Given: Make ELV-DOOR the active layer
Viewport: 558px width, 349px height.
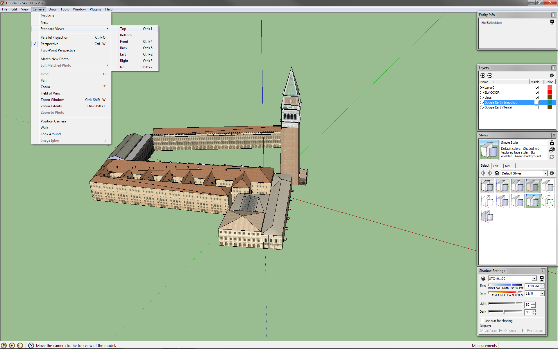Looking at the screenshot, I should [482, 92].
